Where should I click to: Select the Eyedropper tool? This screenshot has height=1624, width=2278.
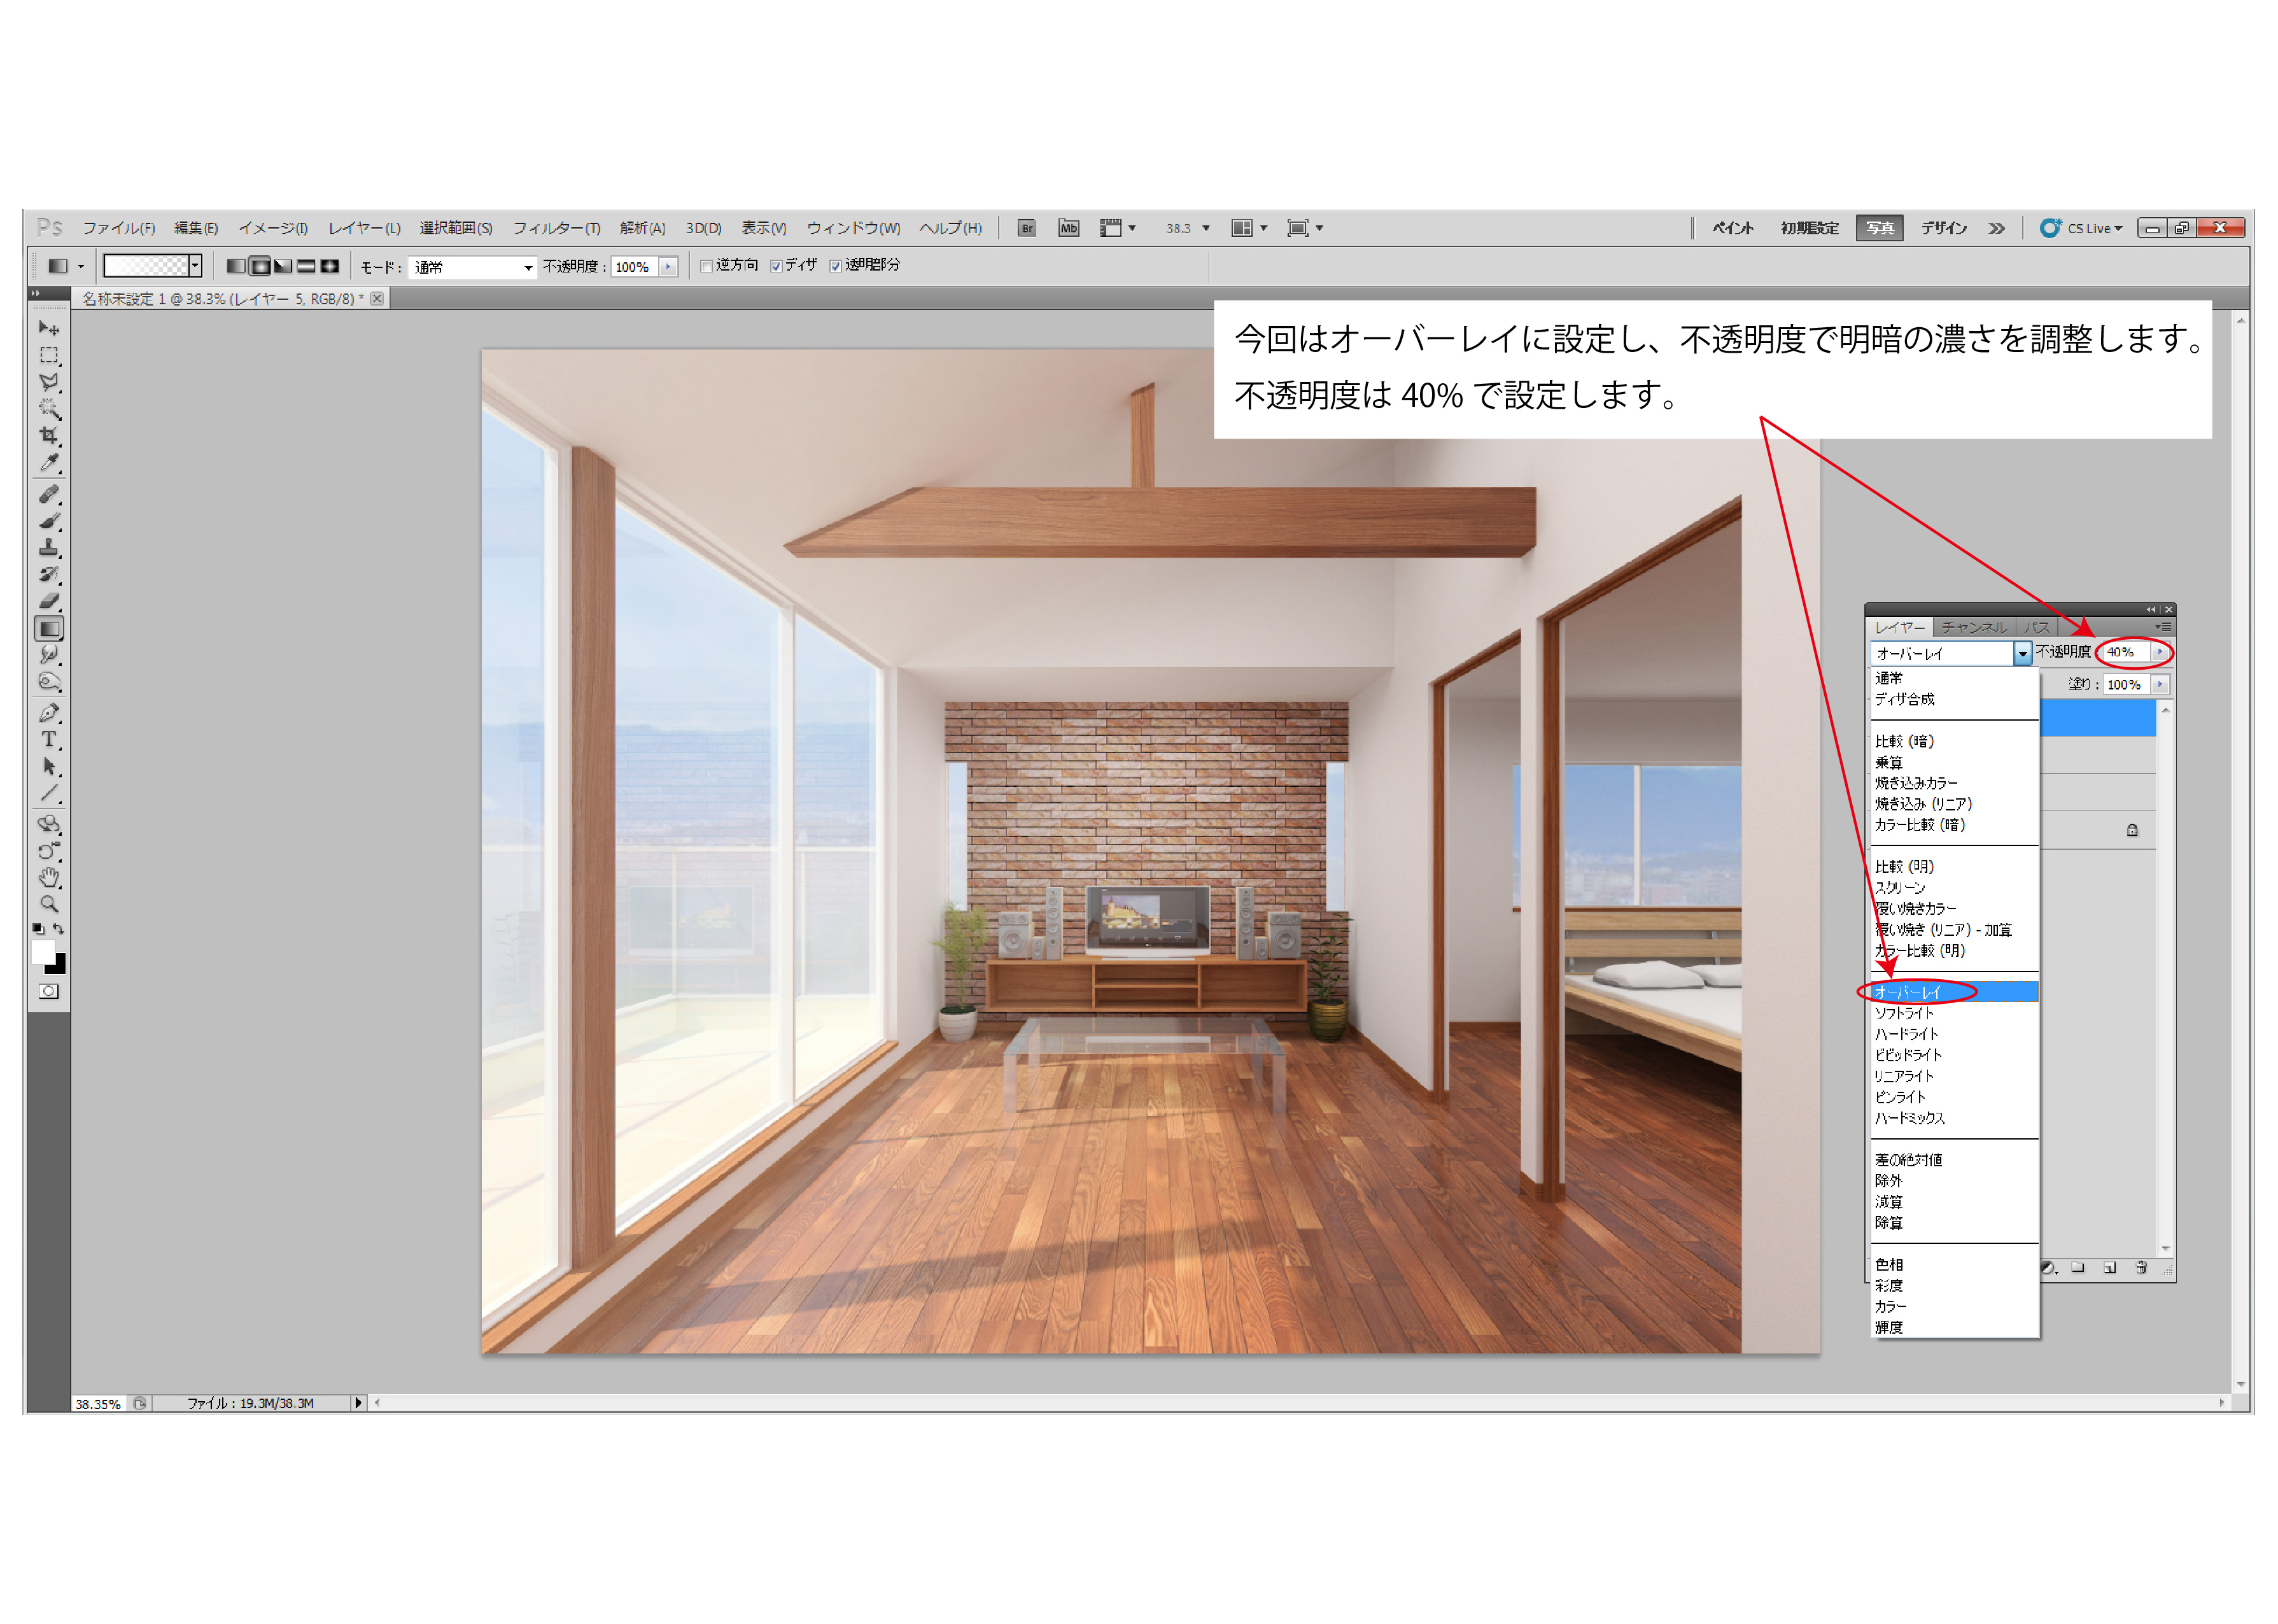(48, 463)
